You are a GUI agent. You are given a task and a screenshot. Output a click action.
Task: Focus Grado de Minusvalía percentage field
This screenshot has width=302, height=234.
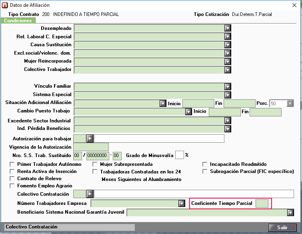(x=180, y=155)
